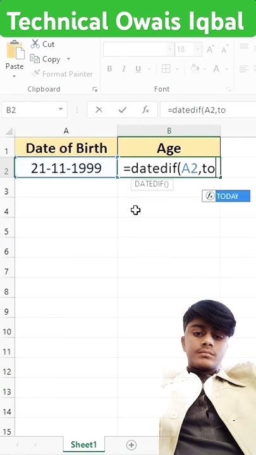Click cell A4
256x455 pixels.
(66, 208)
